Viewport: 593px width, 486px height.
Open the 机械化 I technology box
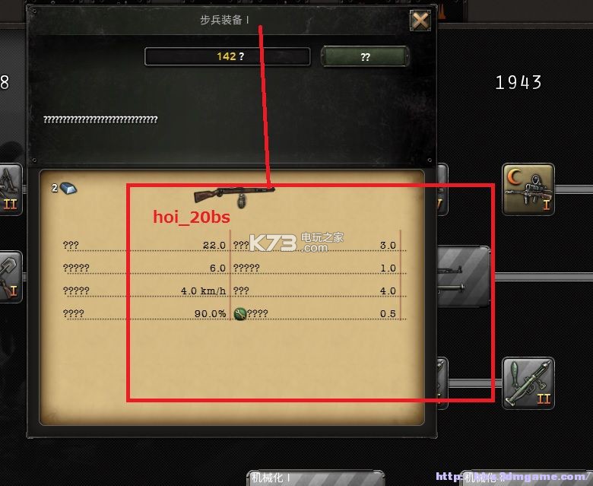(x=316, y=478)
